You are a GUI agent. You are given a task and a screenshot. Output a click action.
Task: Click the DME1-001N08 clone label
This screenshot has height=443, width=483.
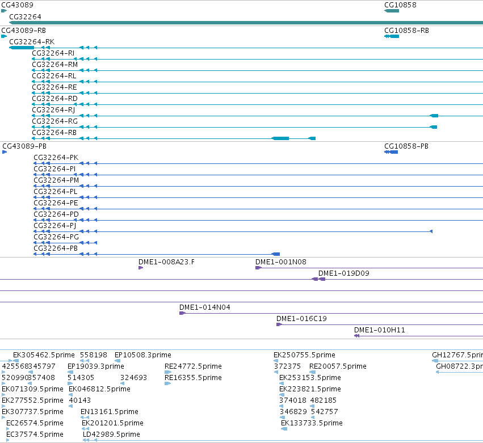coord(280,262)
